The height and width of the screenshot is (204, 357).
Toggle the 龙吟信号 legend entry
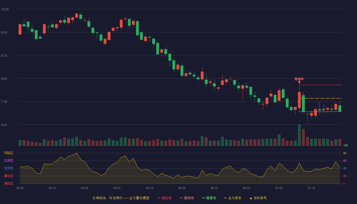click(258, 198)
